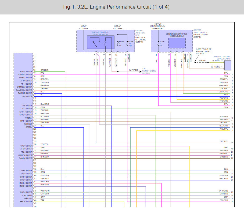This screenshot has width=244, height=214.
Task: Click the 'TWGND SILVER' pin label
Action: click(x=25, y=93)
